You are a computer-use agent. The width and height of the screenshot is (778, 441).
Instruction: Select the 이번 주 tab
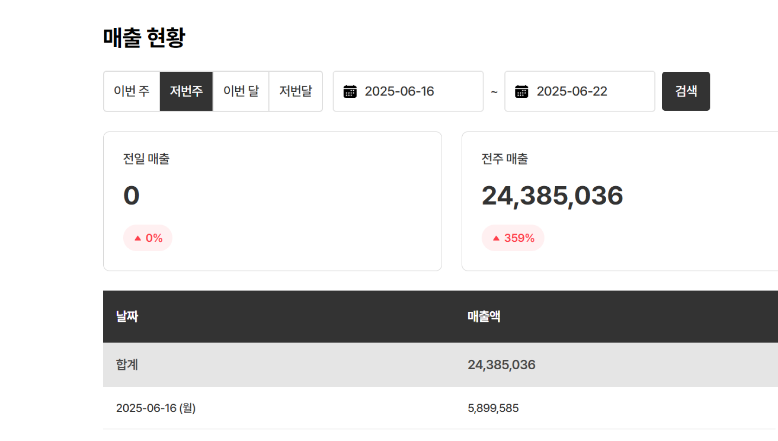[132, 91]
